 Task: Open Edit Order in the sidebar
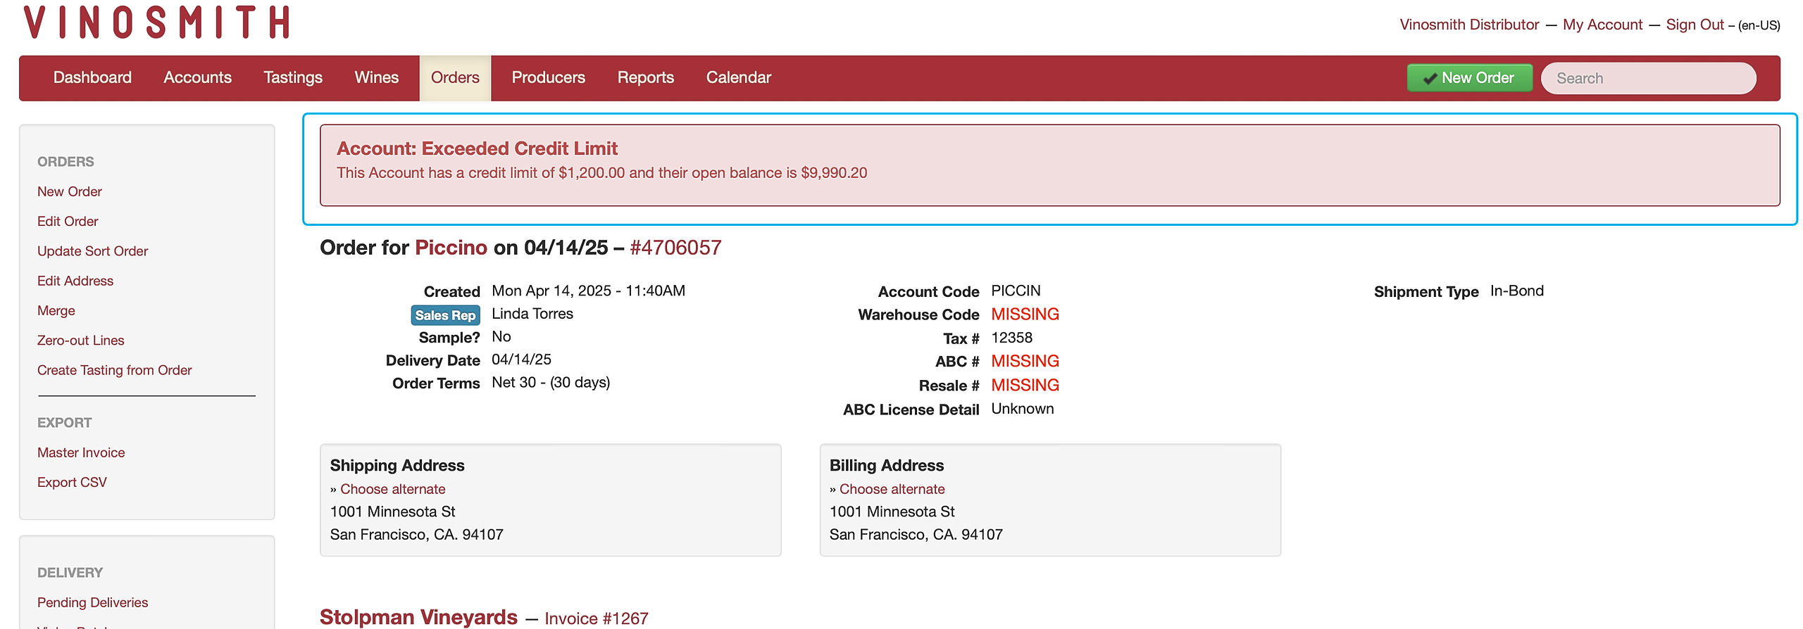click(68, 221)
